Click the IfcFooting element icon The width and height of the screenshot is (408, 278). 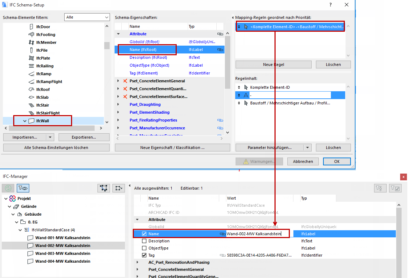(31, 35)
